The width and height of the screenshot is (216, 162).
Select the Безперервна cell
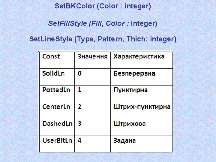[142, 77]
